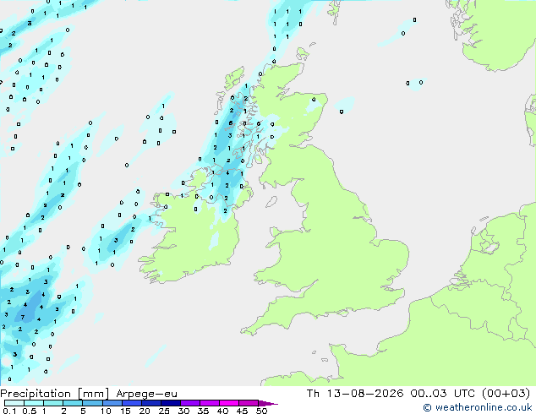Click the legend label '45'
Viewport: 536px width, 414px height.
point(242,411)
